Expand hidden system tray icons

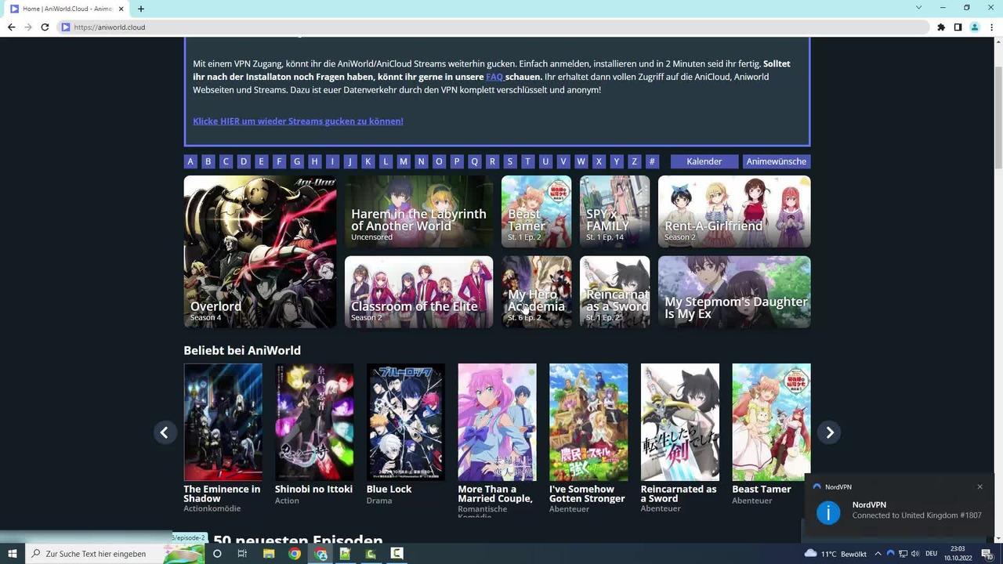pyautogui.click(x=878, y=554)
